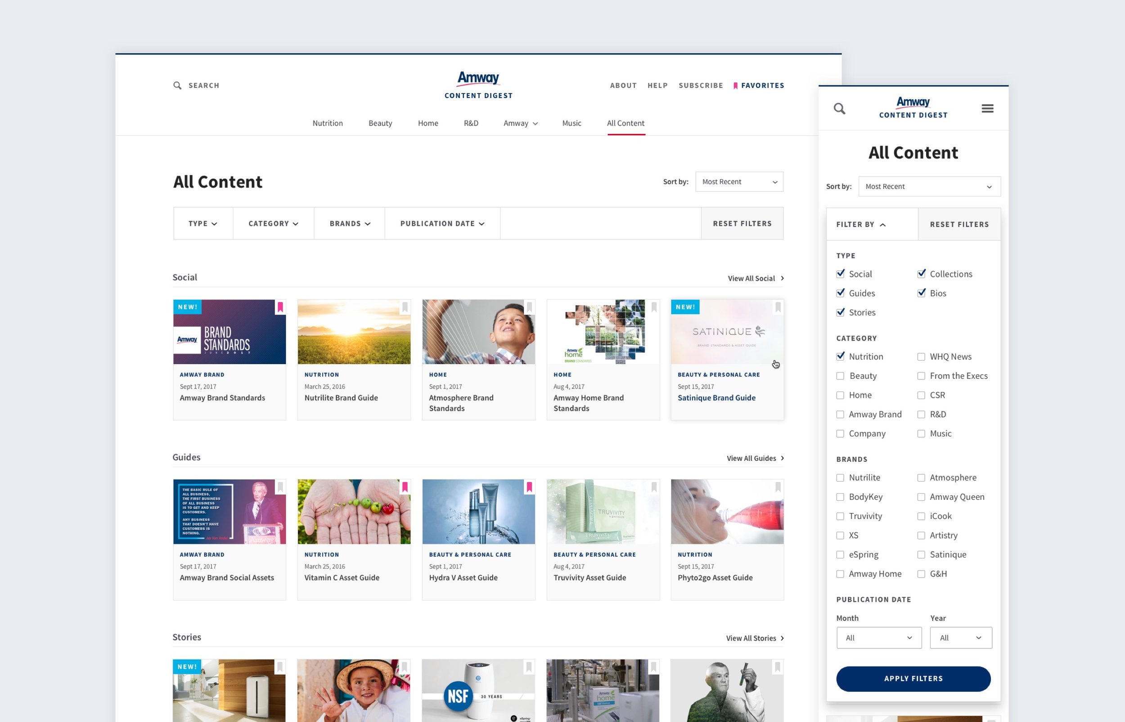
Task: Uncheck the Social type checkbox
Action: click(840, 274)
